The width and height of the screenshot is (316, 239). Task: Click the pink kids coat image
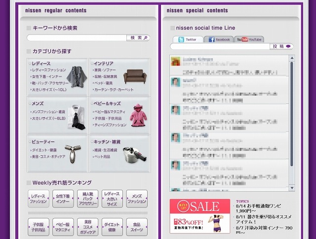pos(138,115)
